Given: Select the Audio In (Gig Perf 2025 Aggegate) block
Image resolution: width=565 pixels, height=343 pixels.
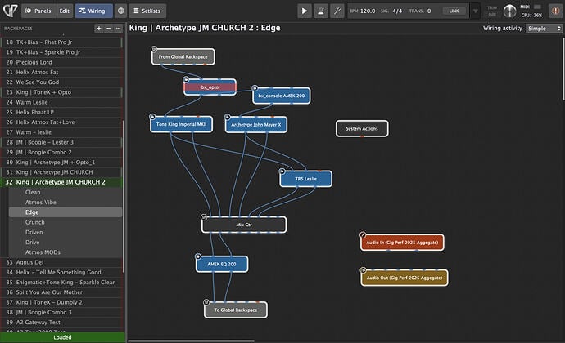Looking at the screenshot, I should tap(402, 243).
